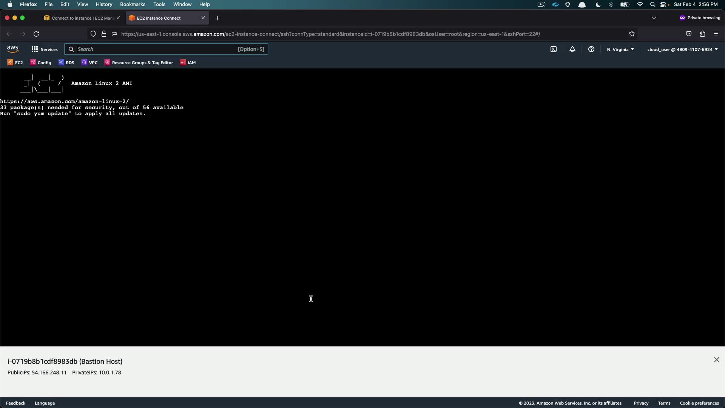Click the AWS logo home icon
This screenshot has height=408, width=725.
tap(12, 49)
